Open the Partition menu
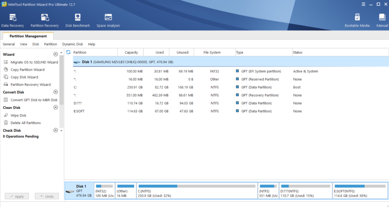 coord(51,44)
